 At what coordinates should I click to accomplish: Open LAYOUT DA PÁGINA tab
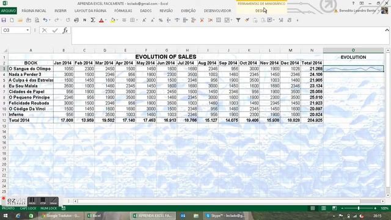point(90,11)
